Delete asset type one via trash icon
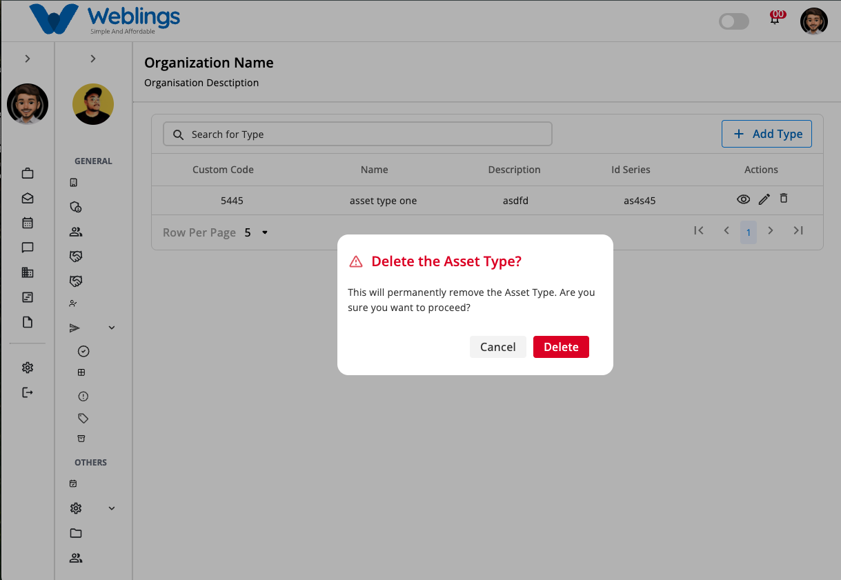Image resolution: width=841 pixels, height=580 pixels. click(783, 198)
